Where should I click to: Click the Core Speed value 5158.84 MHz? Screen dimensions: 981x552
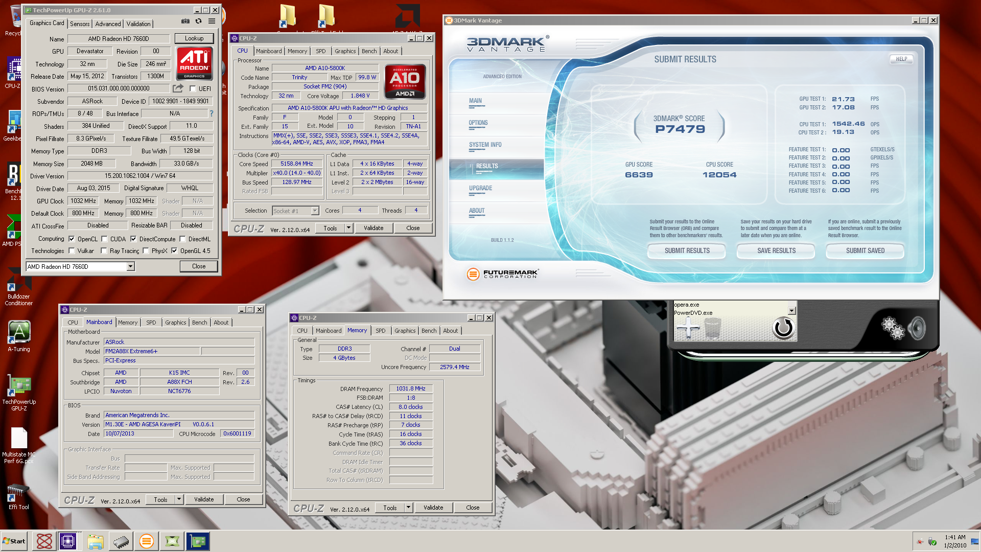pos(297,164)
